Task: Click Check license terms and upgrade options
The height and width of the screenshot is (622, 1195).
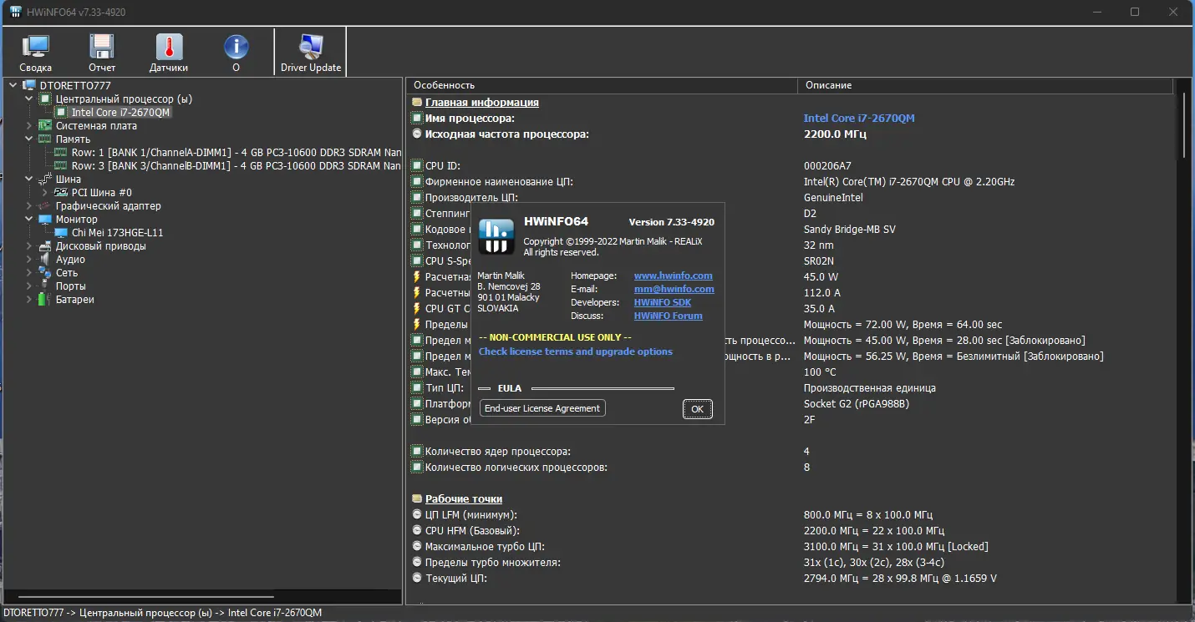Action: tap(576, 351)
